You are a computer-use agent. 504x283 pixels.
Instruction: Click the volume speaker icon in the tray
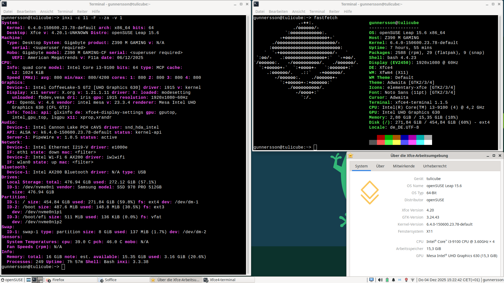tap(380, 280)
